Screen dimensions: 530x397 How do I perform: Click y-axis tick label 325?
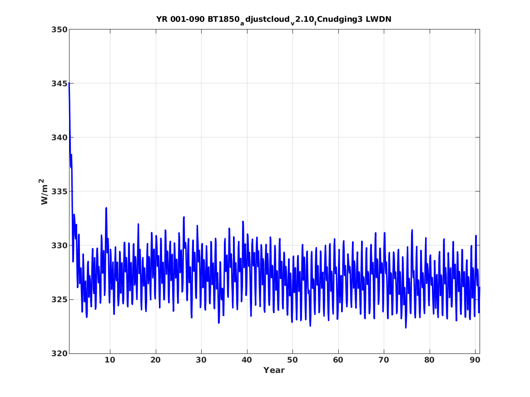59,299
